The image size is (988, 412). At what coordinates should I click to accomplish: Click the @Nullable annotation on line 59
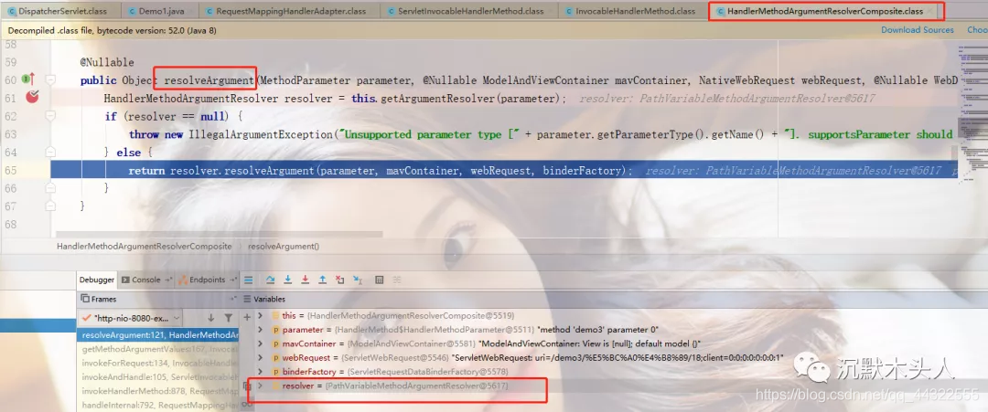click(107, 62)
